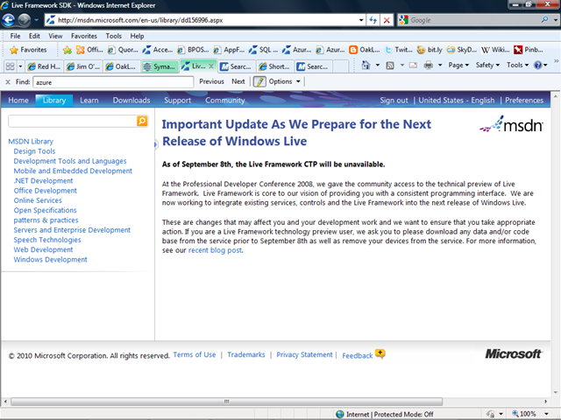This screenshot has height=420, width=561.
Task: Stop loading with the red X icon
Action: point(387,20)
